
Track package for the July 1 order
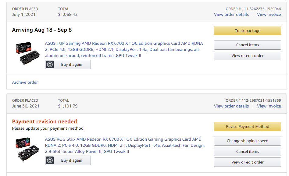click(x=247, y=30)
